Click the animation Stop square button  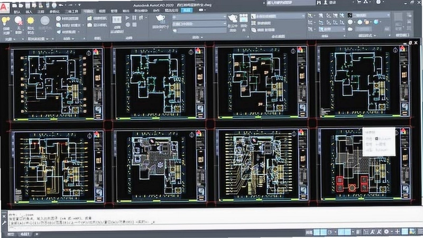(135, 25)
